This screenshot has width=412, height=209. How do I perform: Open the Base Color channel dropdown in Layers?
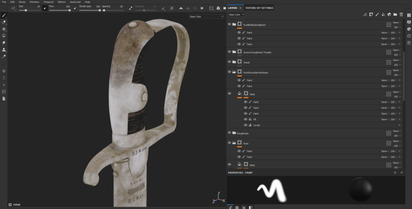236,15
